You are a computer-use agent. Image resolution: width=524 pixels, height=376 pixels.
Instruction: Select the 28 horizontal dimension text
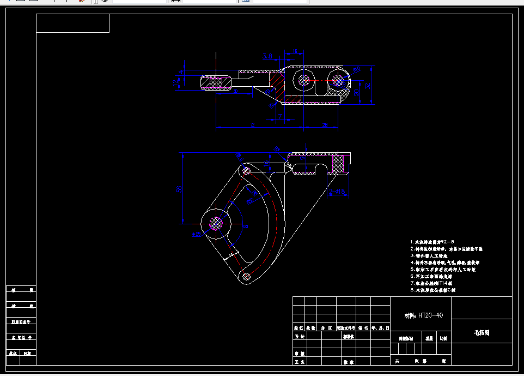click(325, 125)
